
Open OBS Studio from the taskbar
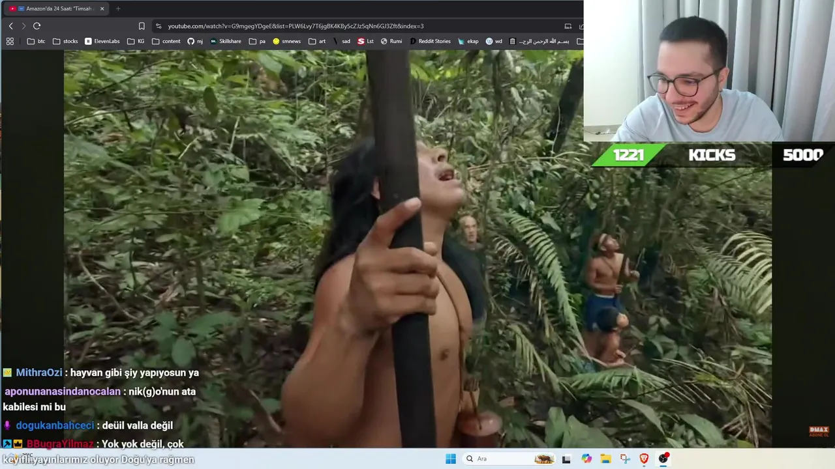point(663,459)
